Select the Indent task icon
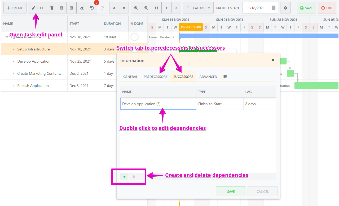Viewport: 339px width, 206px height. coord(61,8)
